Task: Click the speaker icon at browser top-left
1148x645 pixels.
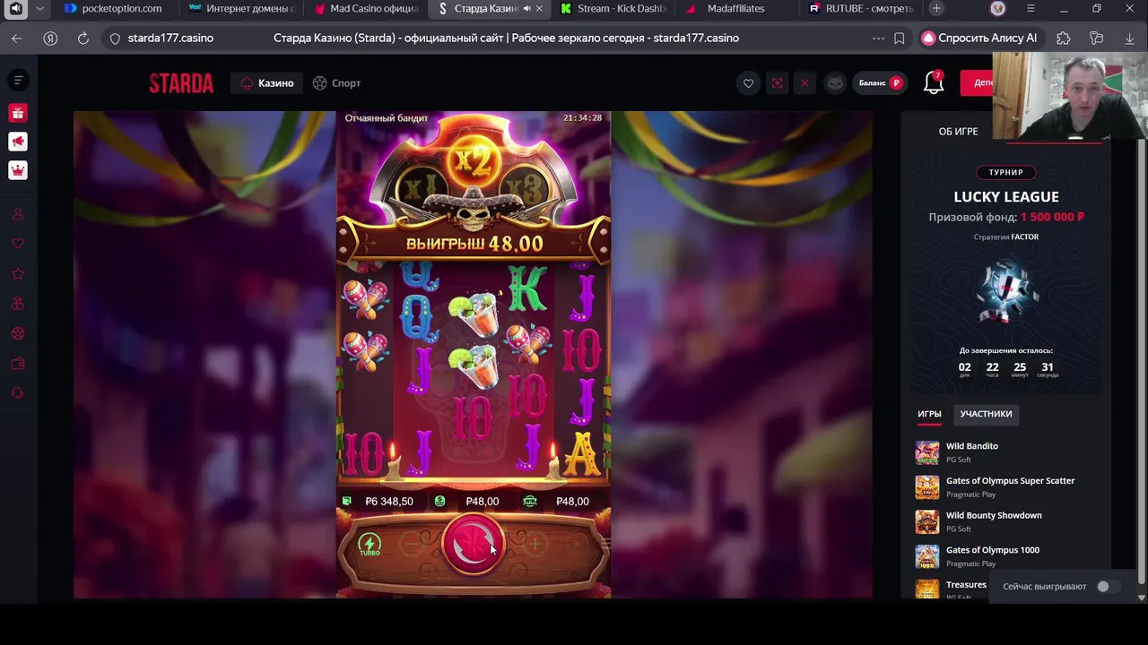Action: point(16,8)
